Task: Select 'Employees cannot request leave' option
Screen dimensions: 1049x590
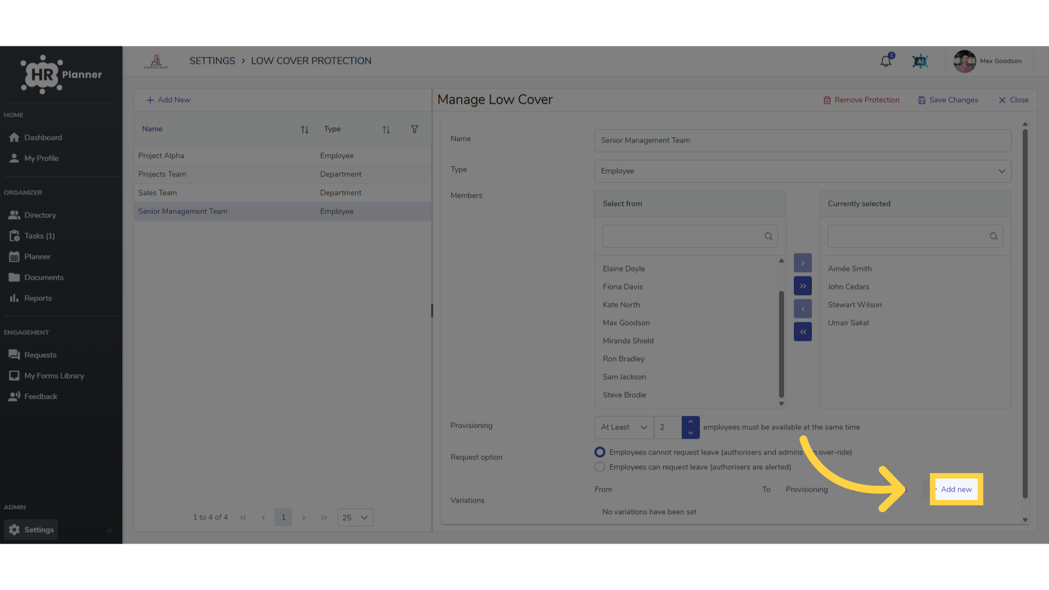Action: coord(600,452)
